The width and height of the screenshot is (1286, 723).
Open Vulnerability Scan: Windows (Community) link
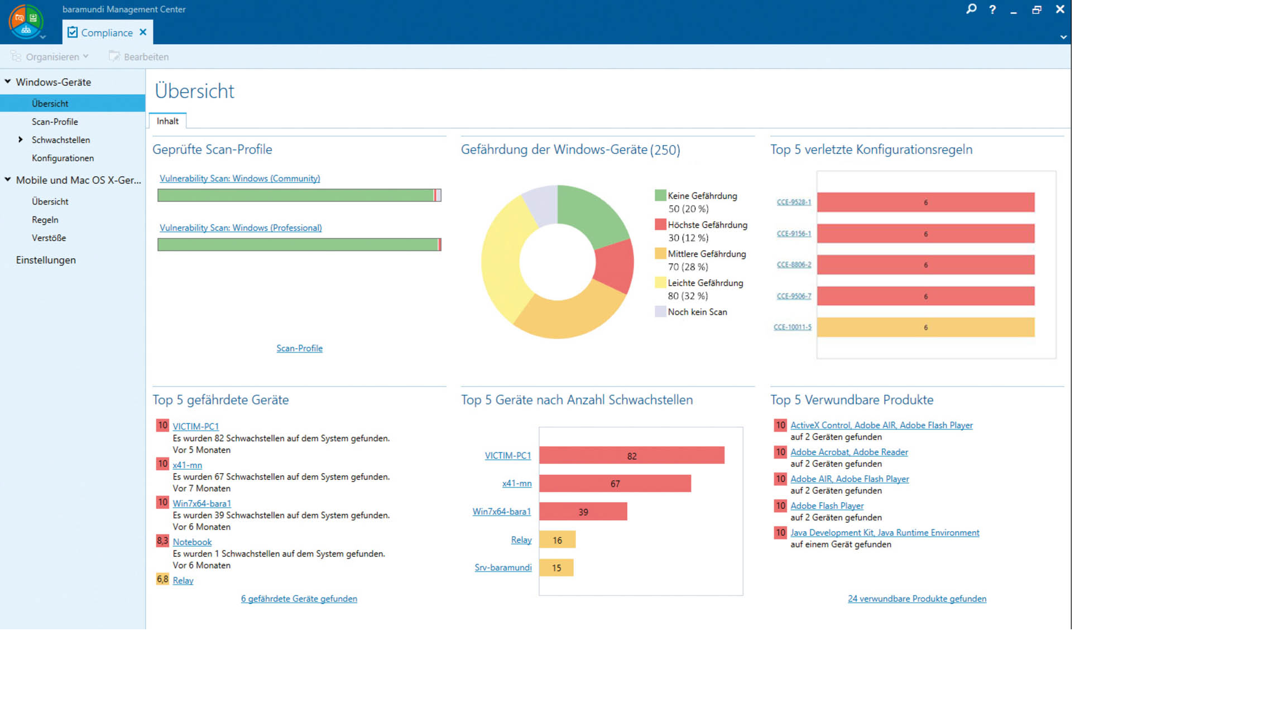239,179
